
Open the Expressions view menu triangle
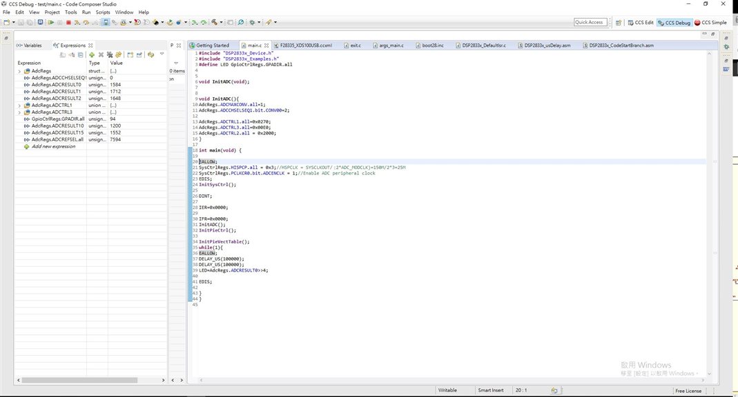coord(162,54)
